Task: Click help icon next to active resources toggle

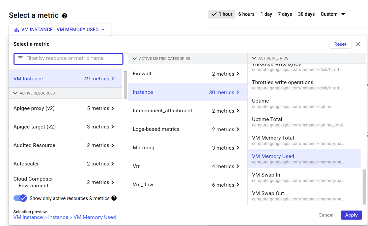Action: click(x=114, y=198)
